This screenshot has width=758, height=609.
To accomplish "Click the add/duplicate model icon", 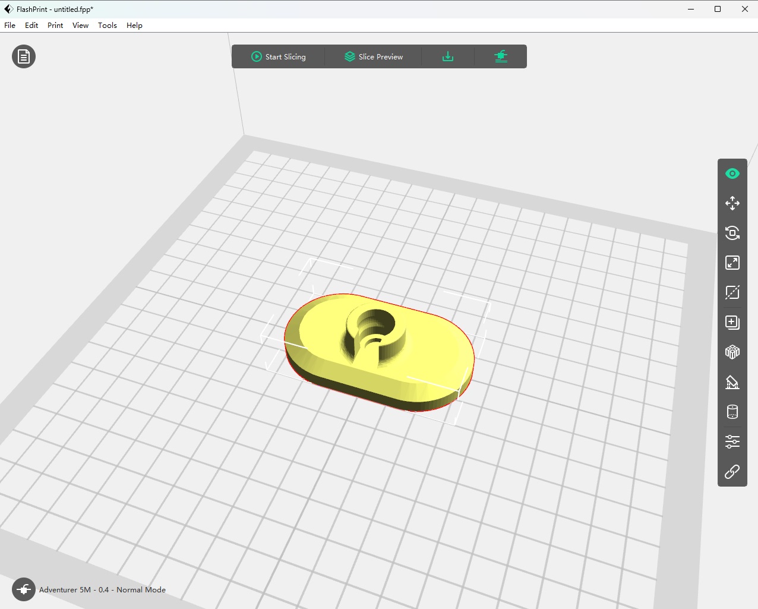I will (732, 322).
